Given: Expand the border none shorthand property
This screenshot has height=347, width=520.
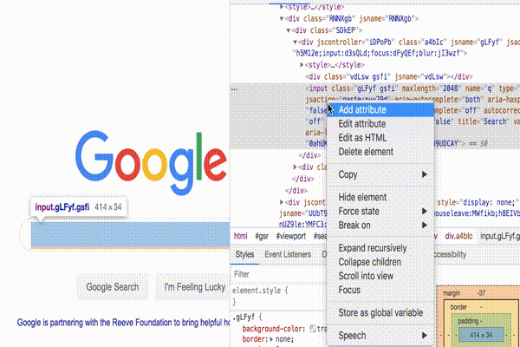Looking at the screenshot, I should point(271,339).
